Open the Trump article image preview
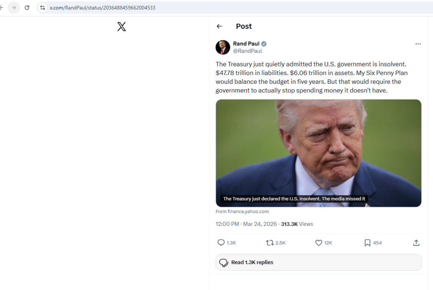 [x=318, y=153]
